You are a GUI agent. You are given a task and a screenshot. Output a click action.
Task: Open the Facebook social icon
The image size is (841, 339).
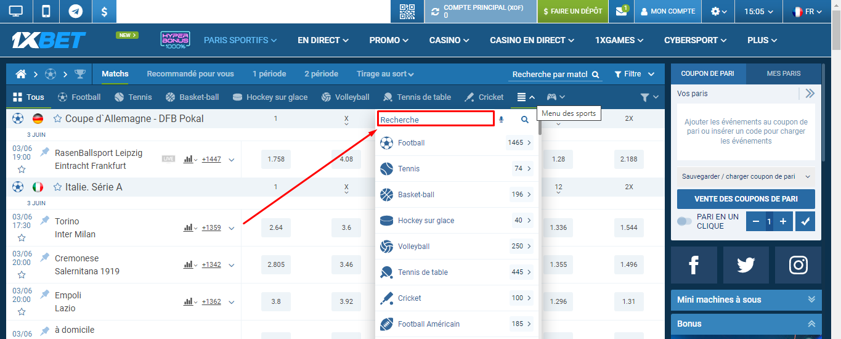[694, 265]
